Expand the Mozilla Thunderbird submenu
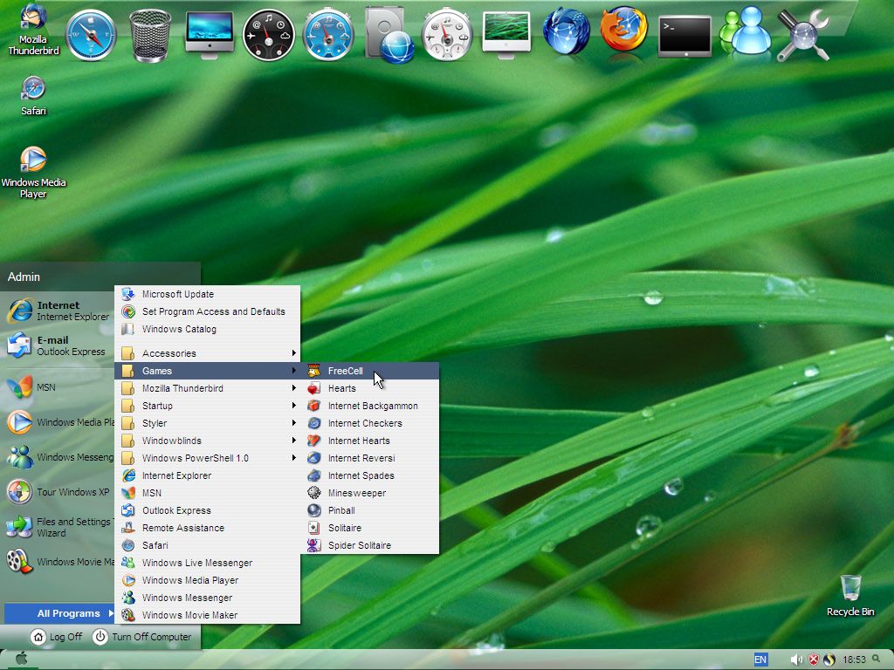The image size is (894, 670). [208, 388]
